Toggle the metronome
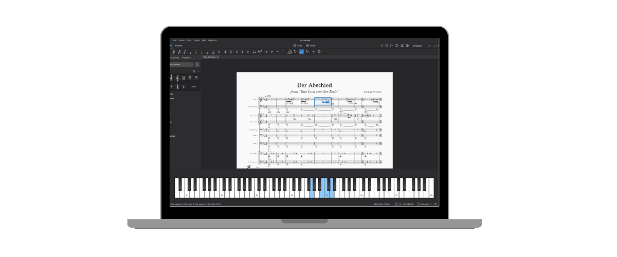Viewport: 617px width, 257px height. point(402,46)
